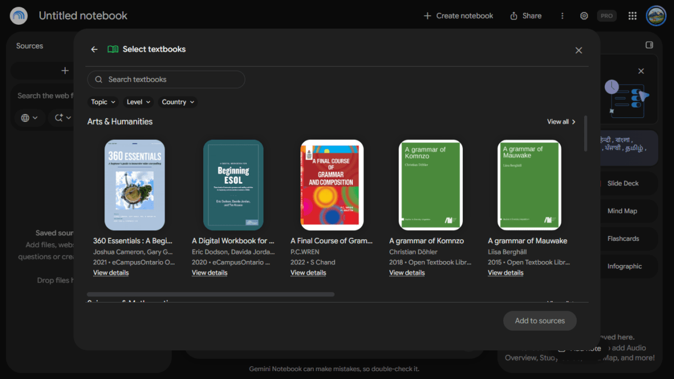Click the magnifier icon in textbook search

coord(99,80)
